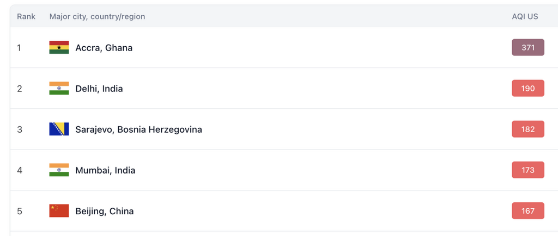Viewport: 558px width, 236px height.
Task: Sort by the Rank column header
Action: tap(26, 17)
